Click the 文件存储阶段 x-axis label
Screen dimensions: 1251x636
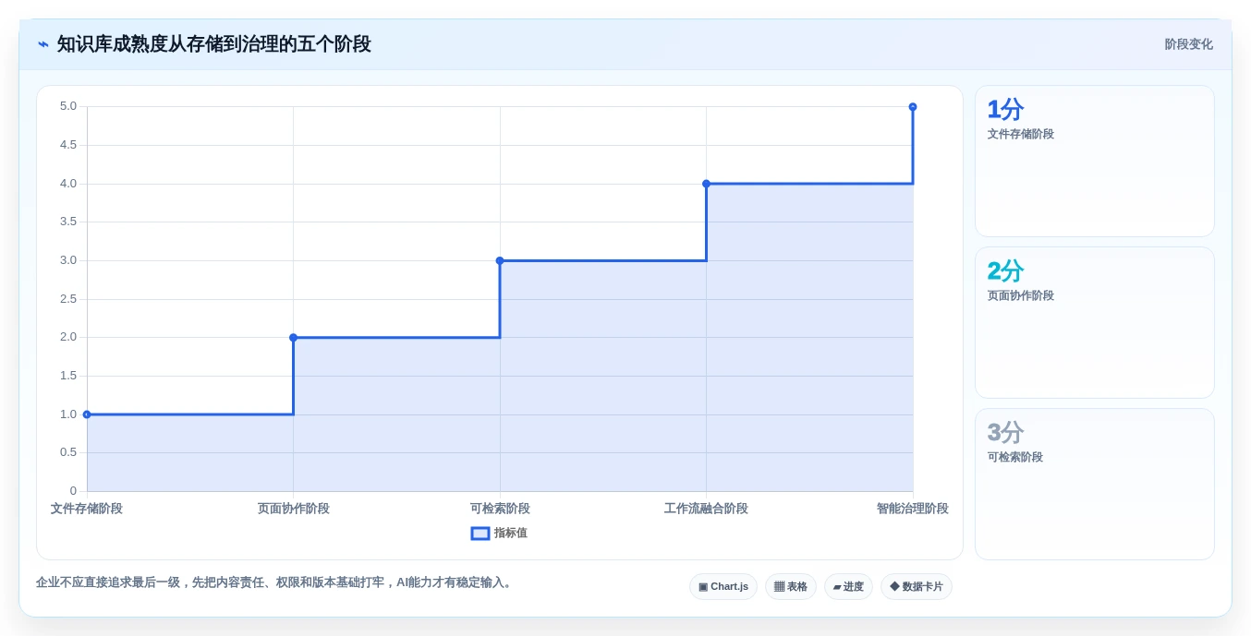click(87, 509)
